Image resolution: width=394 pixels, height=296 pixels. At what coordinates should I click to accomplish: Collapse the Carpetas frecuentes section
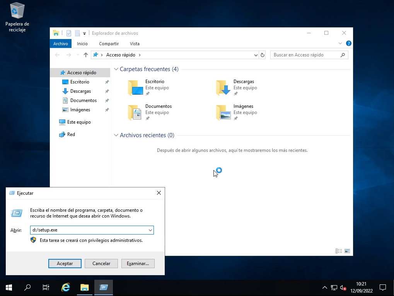click(116, 69)
